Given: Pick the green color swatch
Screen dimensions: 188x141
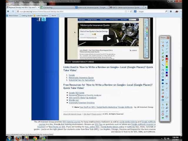Looking at the screenshot, I should (167, 67).
